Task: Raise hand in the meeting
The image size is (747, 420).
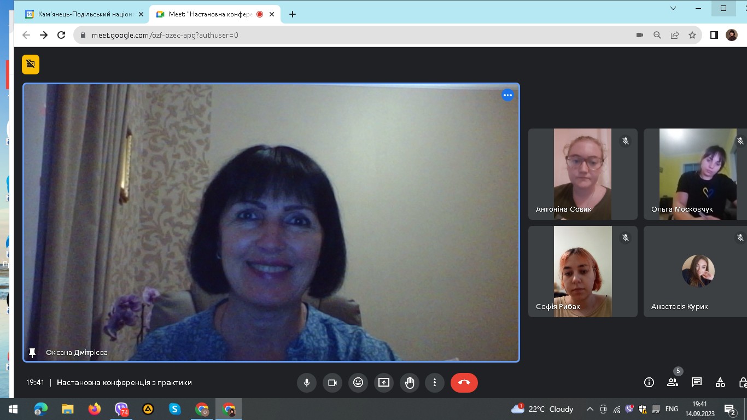Action: [410, 383]
